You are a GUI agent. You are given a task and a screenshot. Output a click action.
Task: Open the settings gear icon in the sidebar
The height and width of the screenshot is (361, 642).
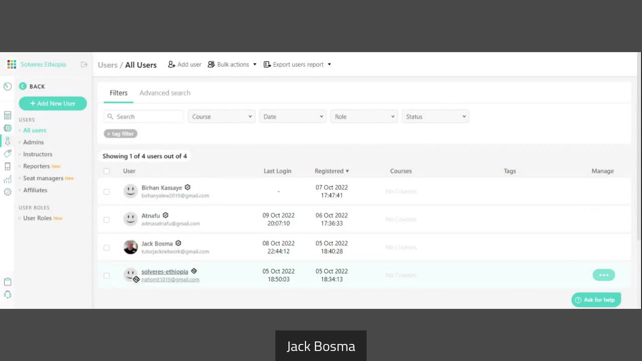8,192
